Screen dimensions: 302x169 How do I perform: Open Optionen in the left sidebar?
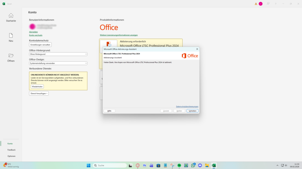(12, 156)
